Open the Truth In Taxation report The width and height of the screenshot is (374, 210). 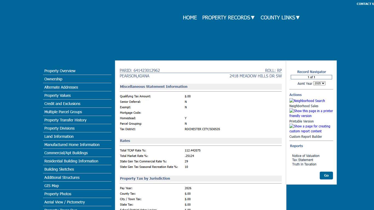304,164
